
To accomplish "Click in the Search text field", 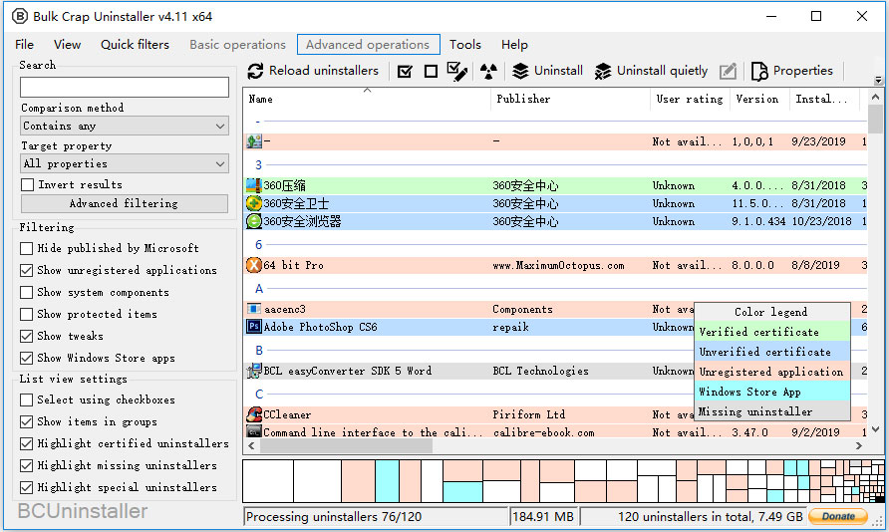I will (x=125, y=88).
